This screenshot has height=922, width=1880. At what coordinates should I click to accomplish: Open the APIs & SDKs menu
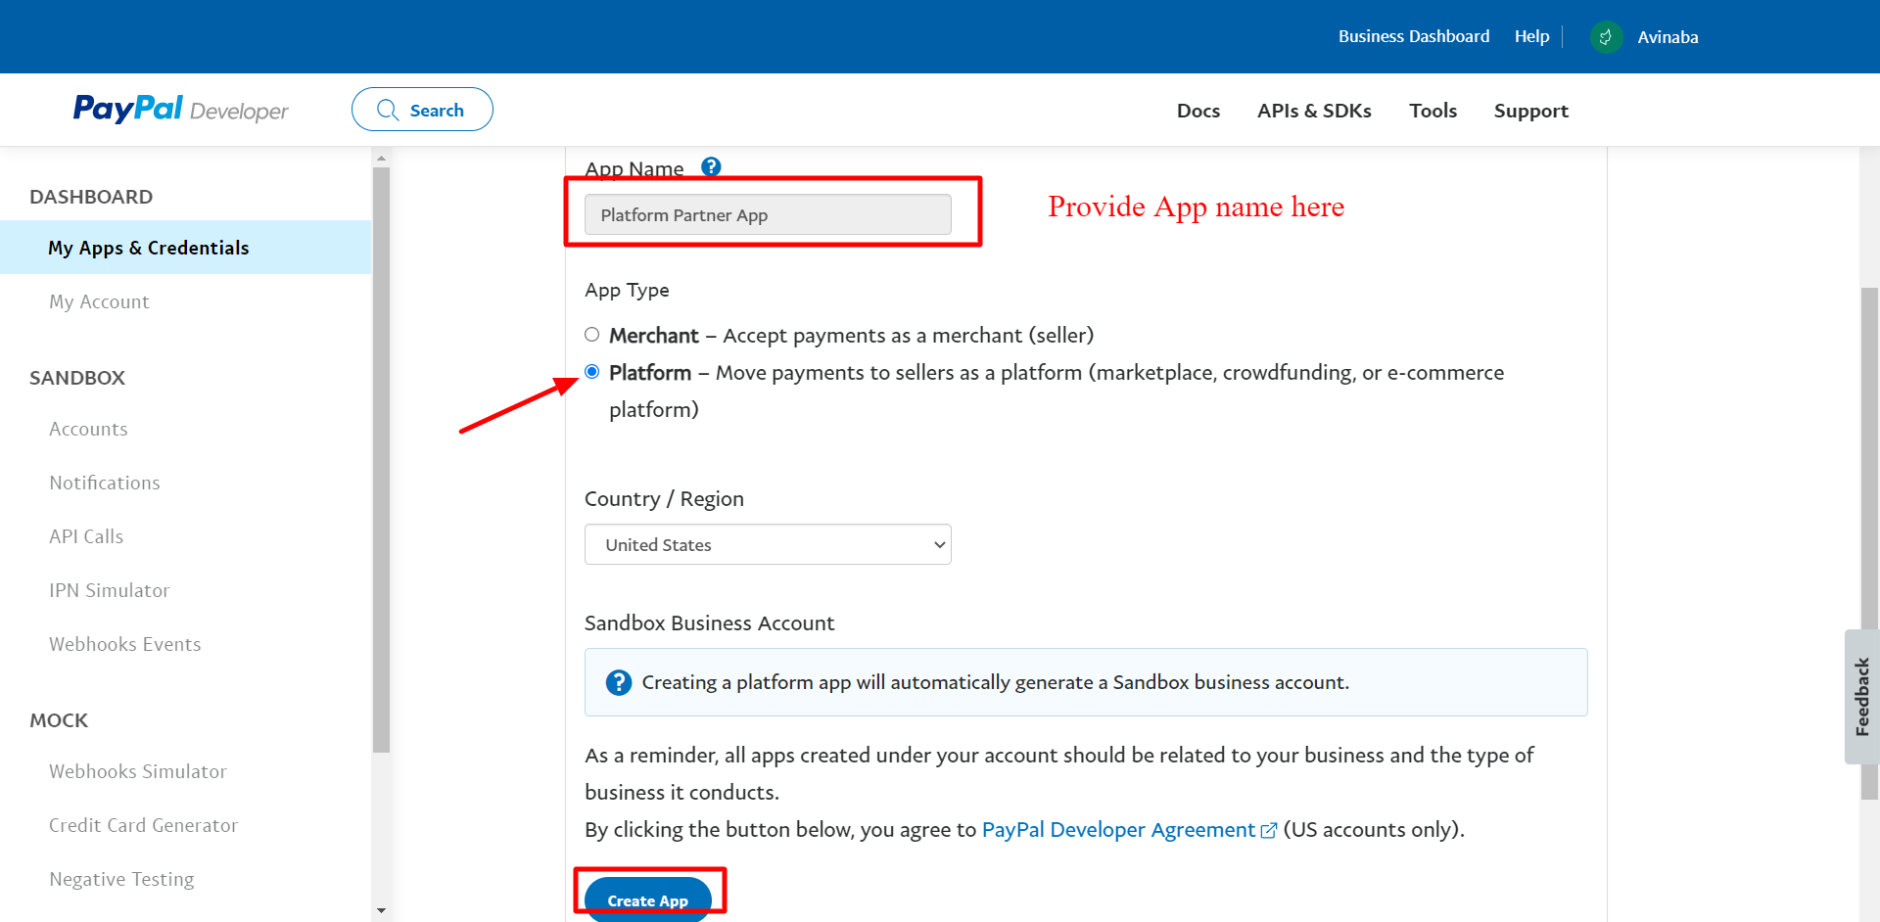coord(1314,111)
